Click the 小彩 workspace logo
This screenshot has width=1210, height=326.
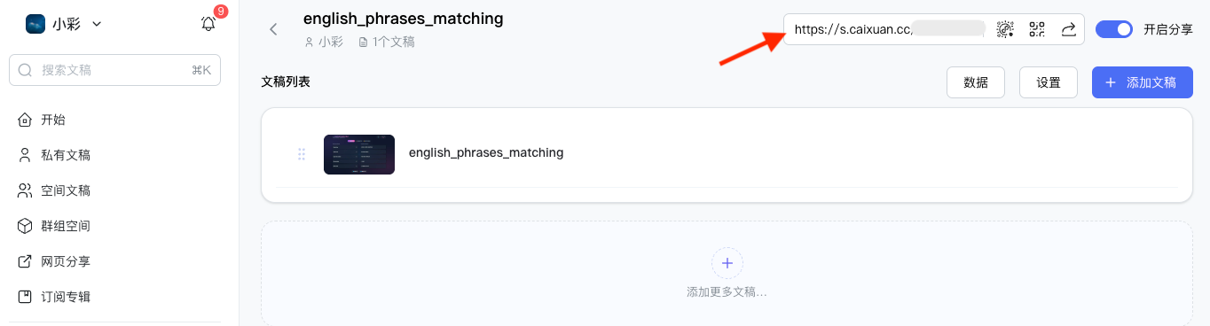[x=35, y=24]
